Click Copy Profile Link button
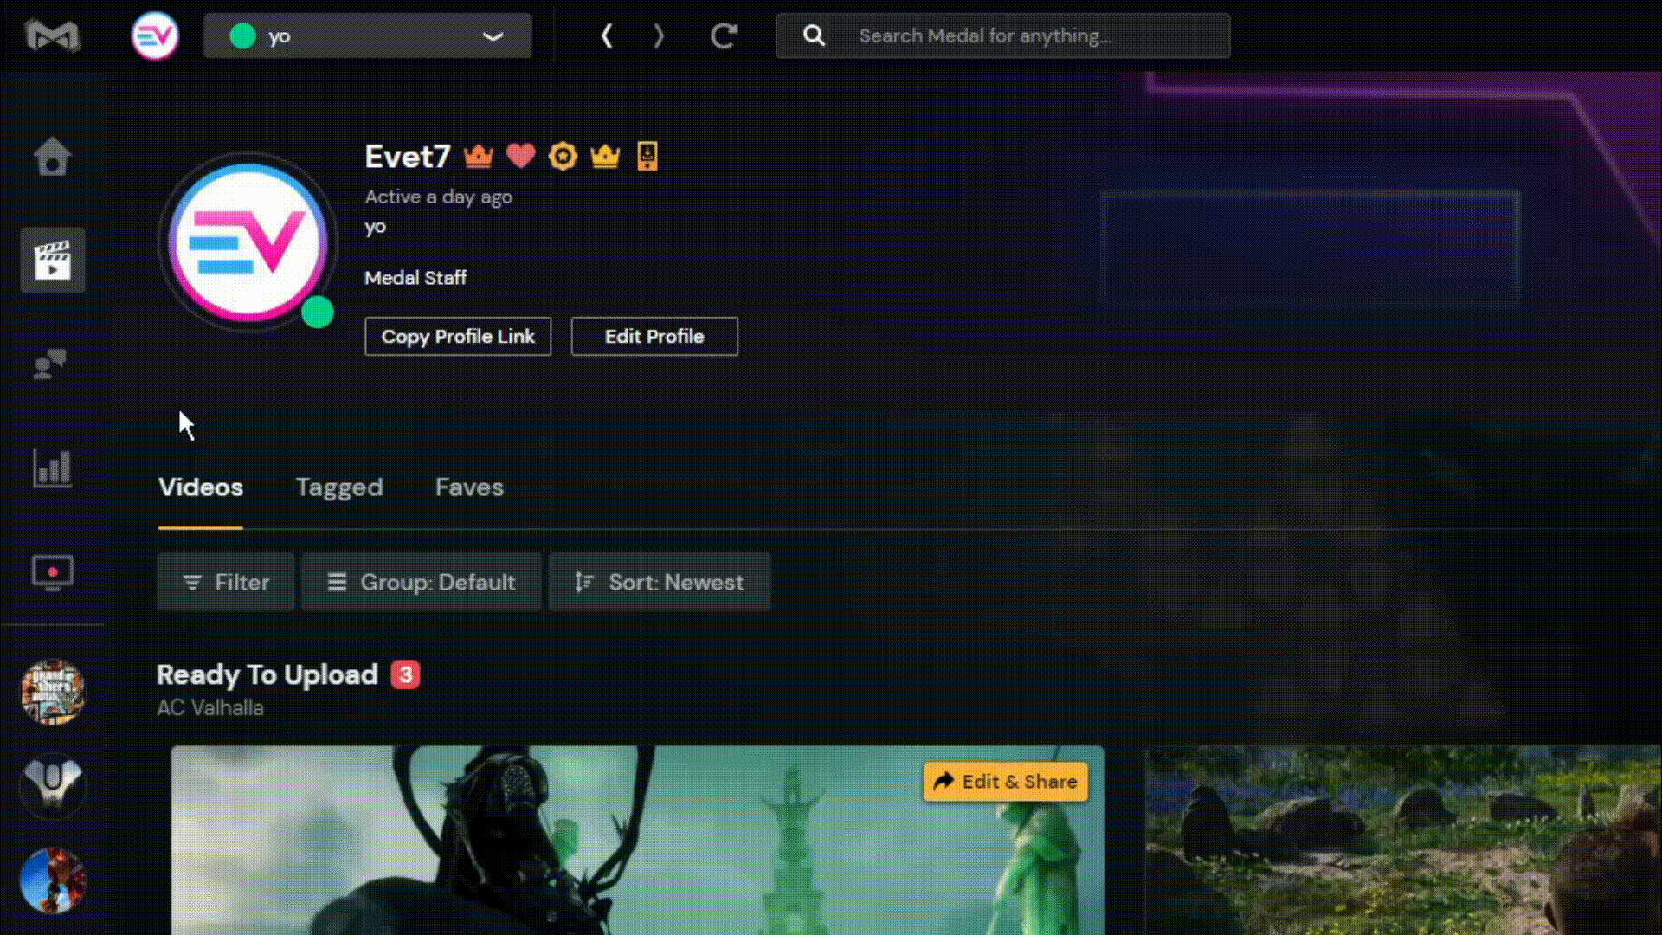Screen dimensions: 1662x935 click(x=458, y=336)
